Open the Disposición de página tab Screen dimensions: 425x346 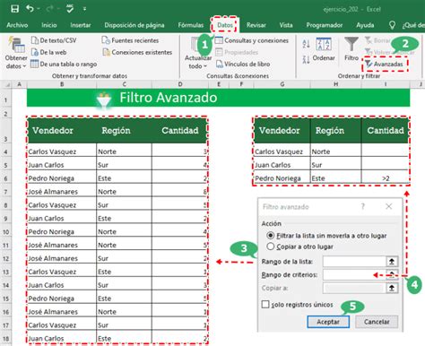134,25
